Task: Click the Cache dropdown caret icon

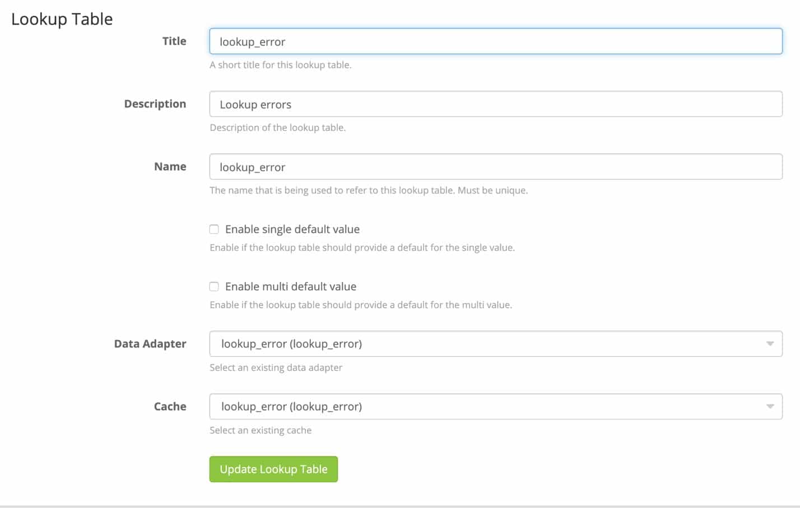Action: (771, 407)
